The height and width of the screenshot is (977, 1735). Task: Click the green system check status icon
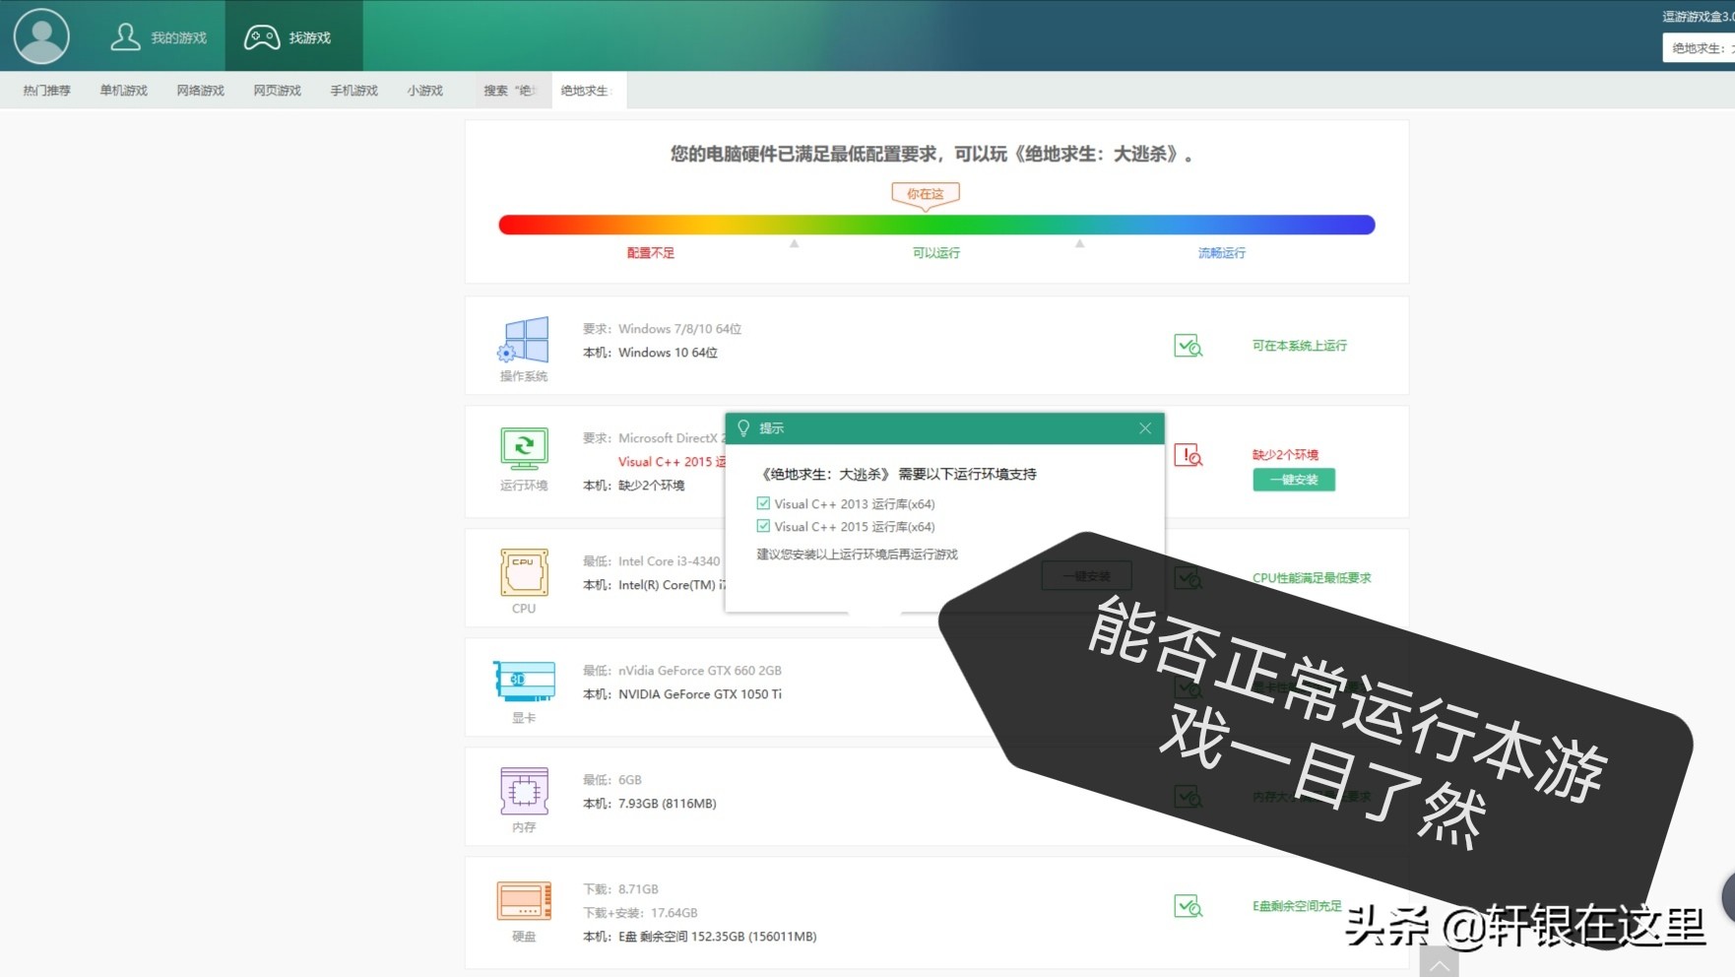click(x=1189, y=346)
